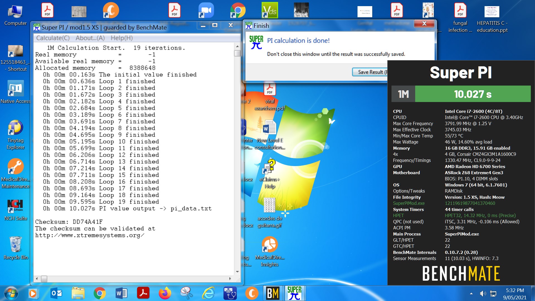Click the network tray icon
The width and height of the screenshot is (535, 301).
(x=493, y=293)
